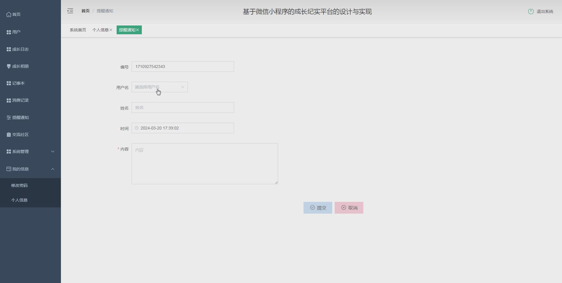This screenshot has height=283, width=562.
Task: Select the 记事本 notebook icon
Action: [x=8, y=83]
